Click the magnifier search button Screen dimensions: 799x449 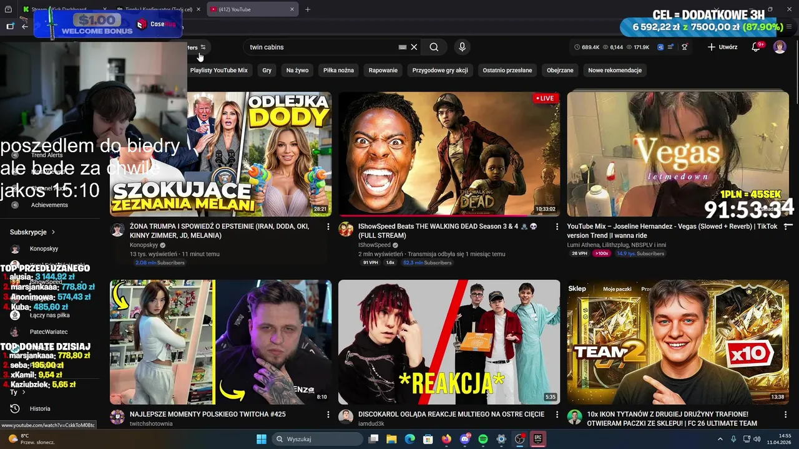(434, 47)
